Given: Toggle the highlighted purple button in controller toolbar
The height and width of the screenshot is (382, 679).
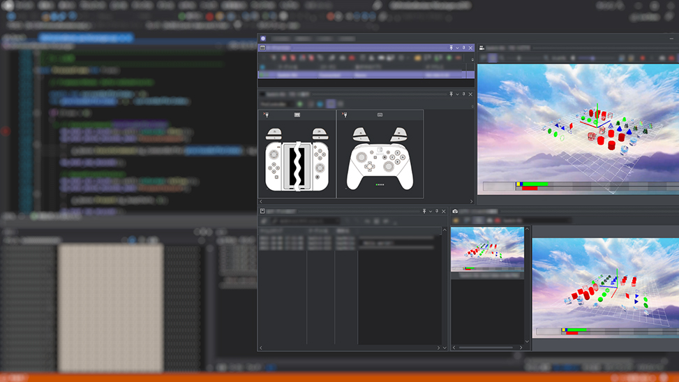Looking at the screenshot, I should click(x=331, y=104).
